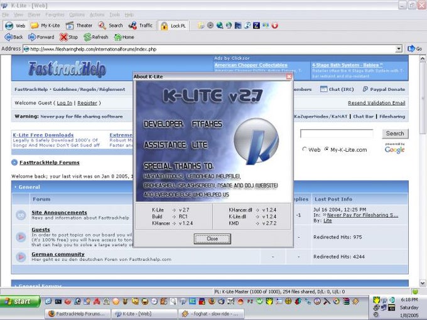Open the Help menu
The image size is (427, 320).
point(129,14)
